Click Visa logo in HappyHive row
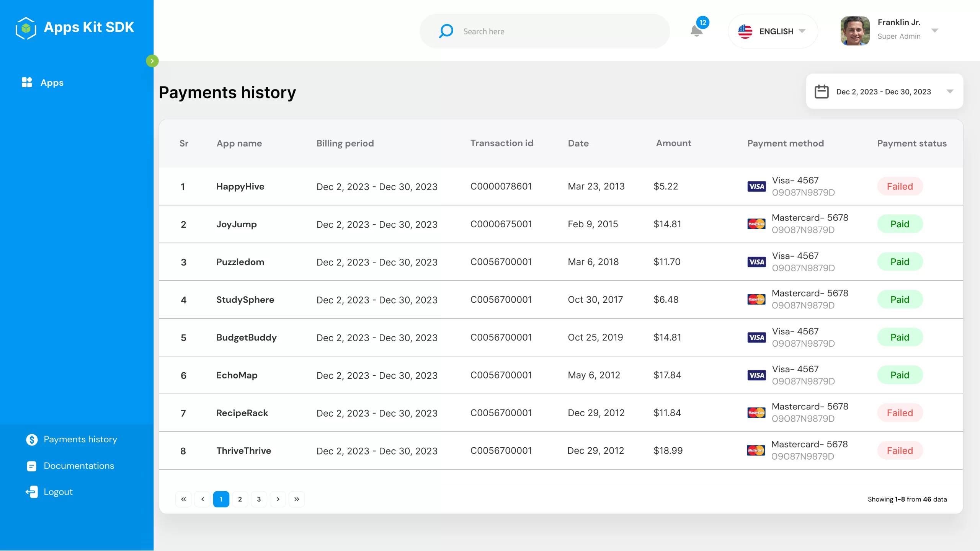The image size is (980, 551). pos(756,186)
